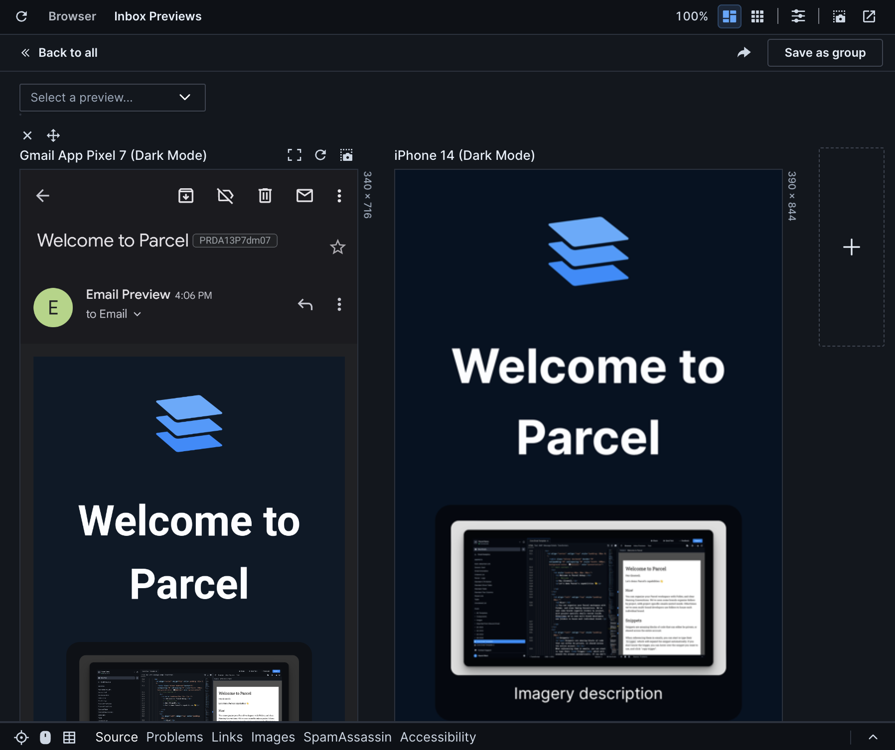The width and height of the screenshot is (895, 750).
Task: Toggle the grid layout view icon
Action: pyautogui.click(x=757, y=16)
